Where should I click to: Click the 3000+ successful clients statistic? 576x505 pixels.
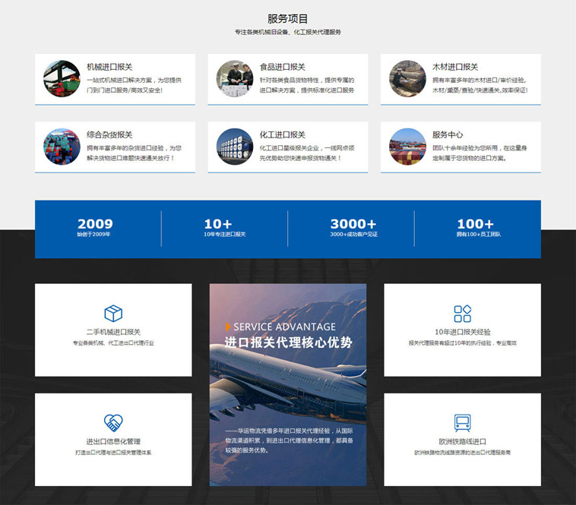pos(353,228)
